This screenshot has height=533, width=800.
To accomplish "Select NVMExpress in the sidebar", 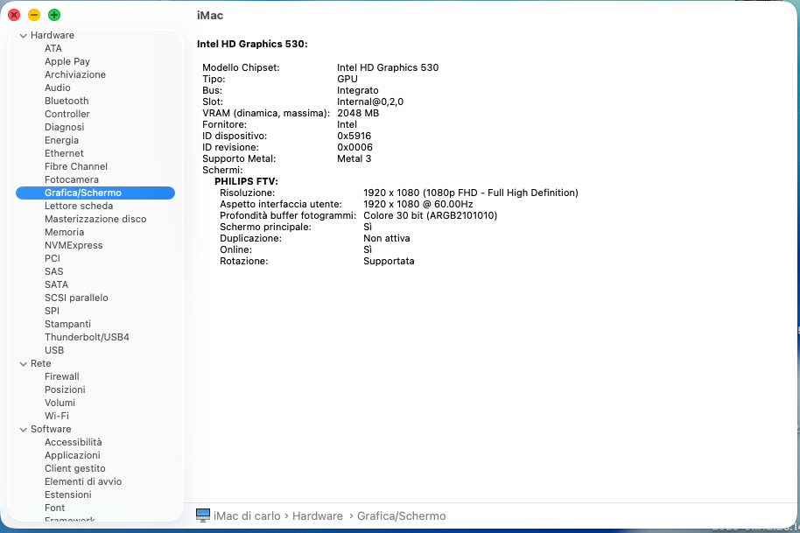I will pos(74,245).
